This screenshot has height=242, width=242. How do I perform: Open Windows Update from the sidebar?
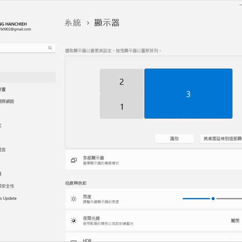coord(8,198)
